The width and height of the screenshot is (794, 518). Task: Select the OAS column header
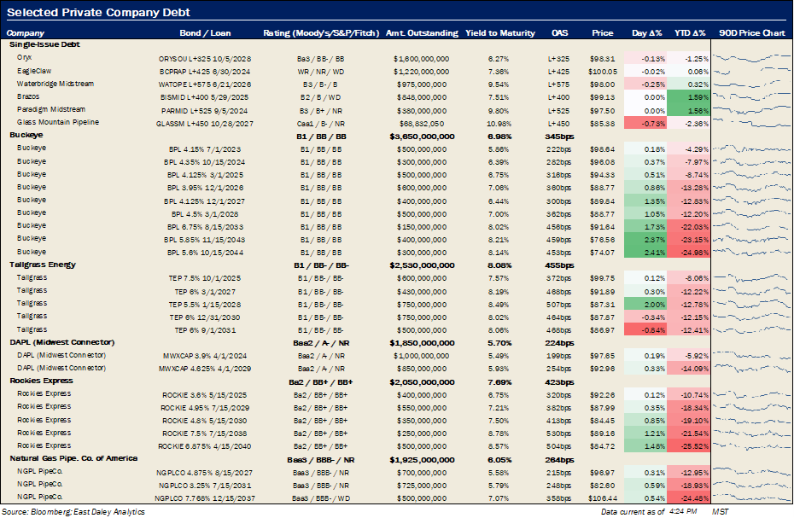[x=559, y=33]
